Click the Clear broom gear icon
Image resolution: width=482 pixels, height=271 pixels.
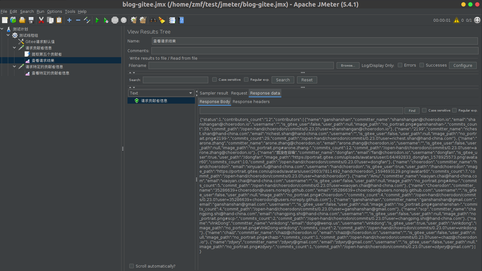tap(134, 20)
